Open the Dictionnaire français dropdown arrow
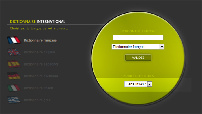 click(x=162, y=47)
